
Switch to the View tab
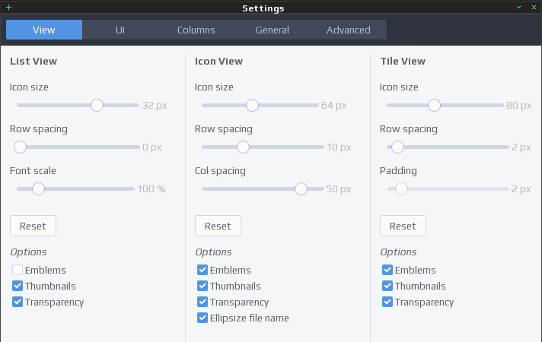[44, 30]
